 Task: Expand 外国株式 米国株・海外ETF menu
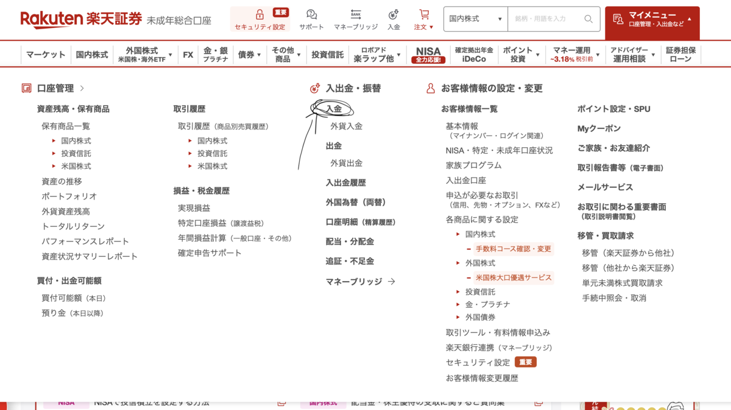(x=145, y=55)
